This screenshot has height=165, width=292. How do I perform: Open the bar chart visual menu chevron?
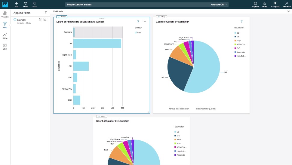(x=145, y=22)
